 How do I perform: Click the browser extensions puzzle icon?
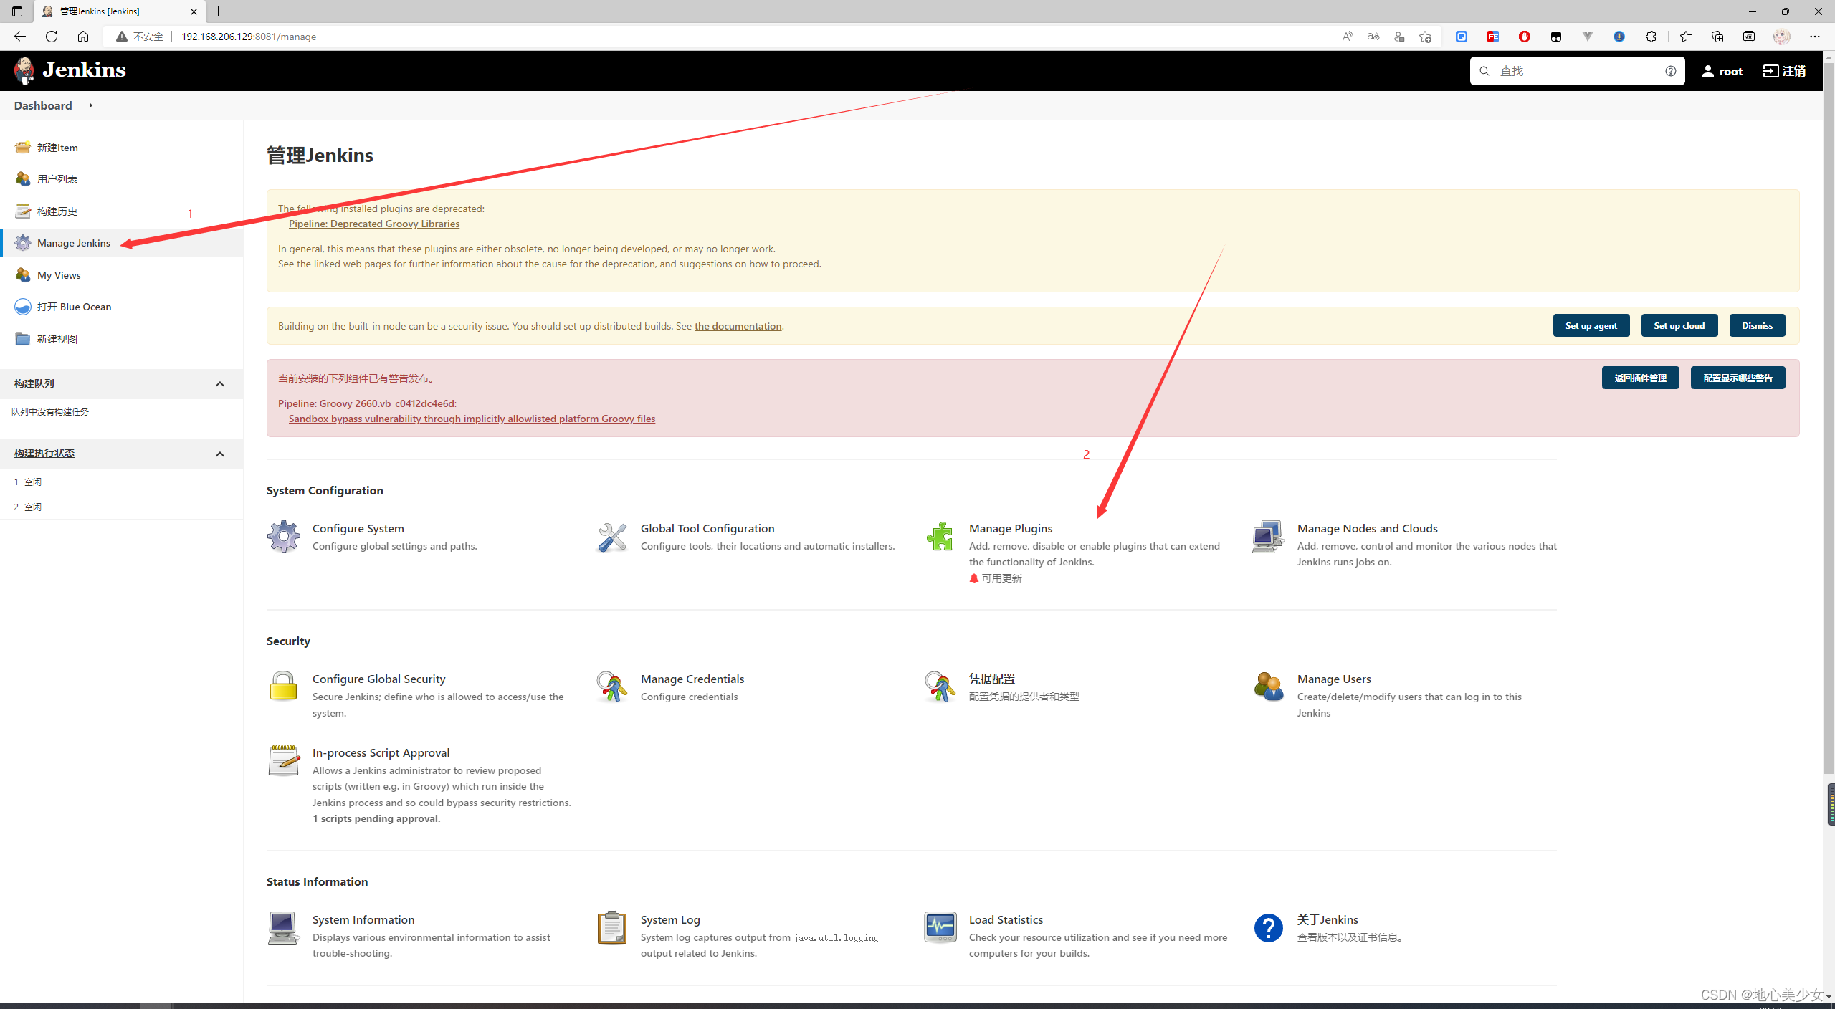click(1651, 37)
